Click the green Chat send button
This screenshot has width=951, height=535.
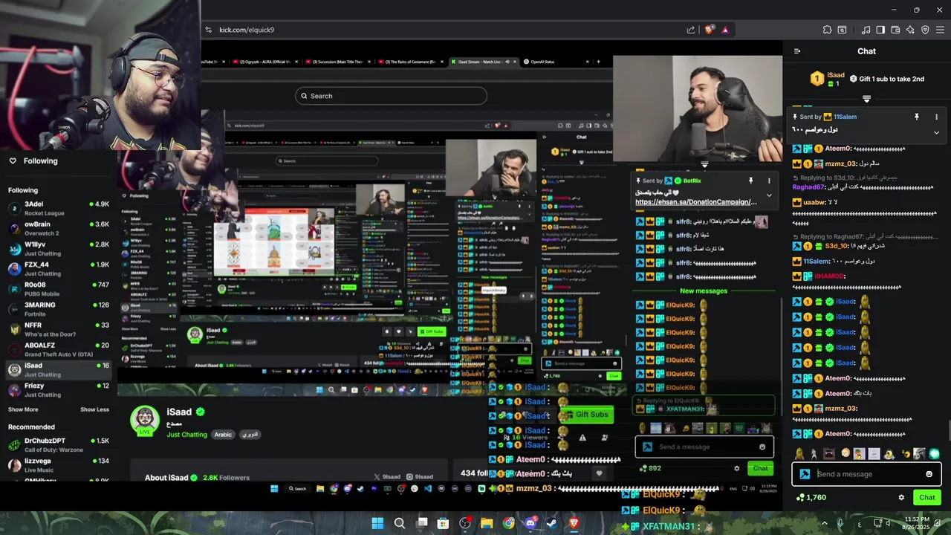click(927, 497)
